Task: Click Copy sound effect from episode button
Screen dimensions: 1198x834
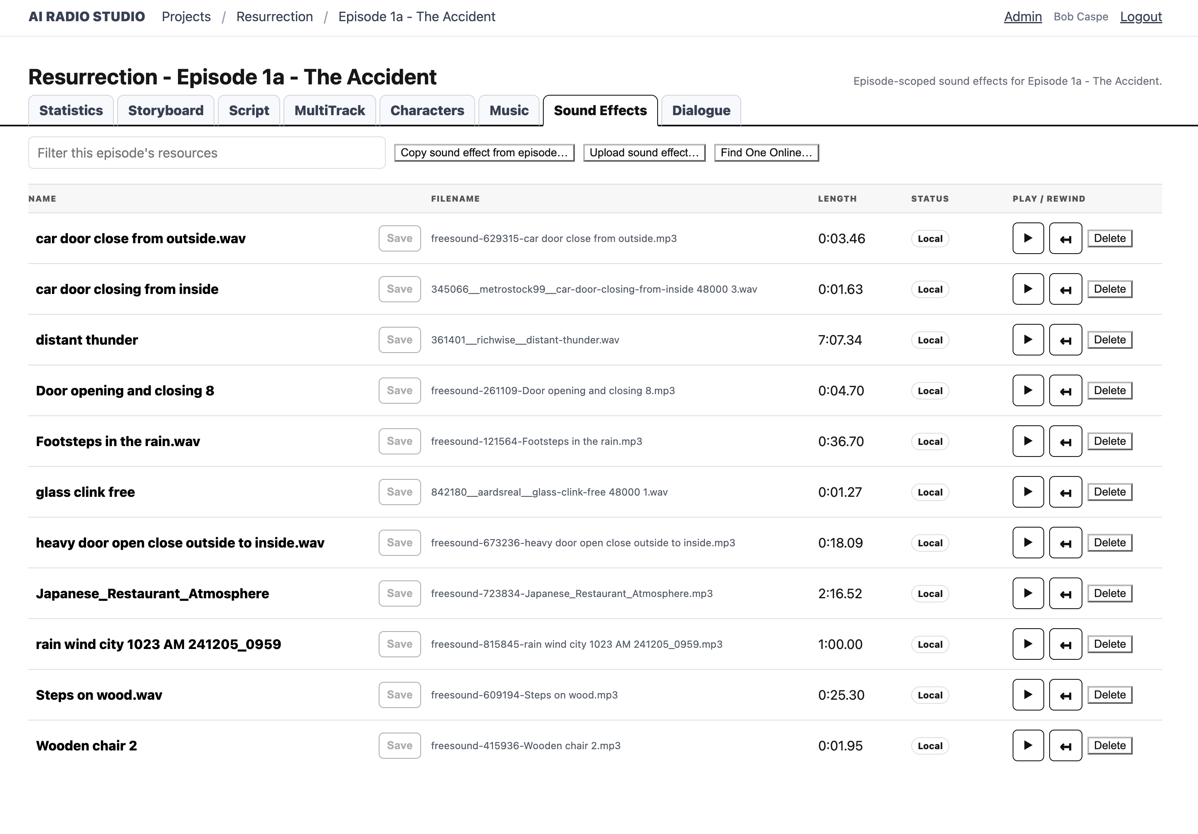Action: point(484,153)
